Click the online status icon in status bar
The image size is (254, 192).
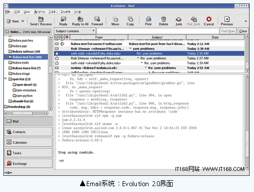point(8,172)
